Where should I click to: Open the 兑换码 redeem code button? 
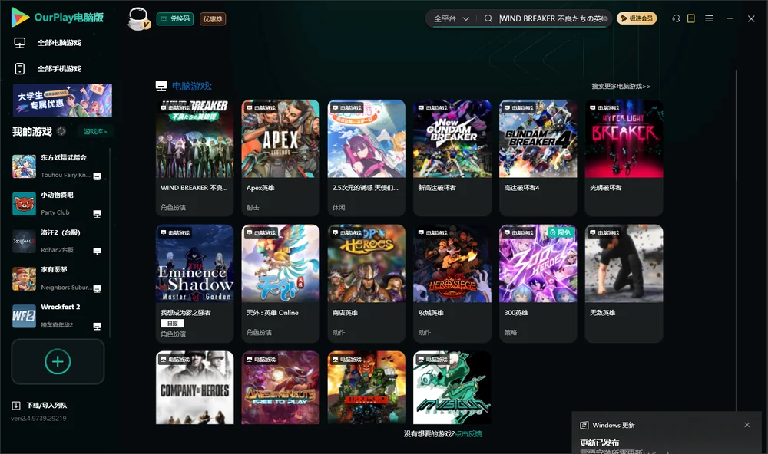tap(175, 19)
